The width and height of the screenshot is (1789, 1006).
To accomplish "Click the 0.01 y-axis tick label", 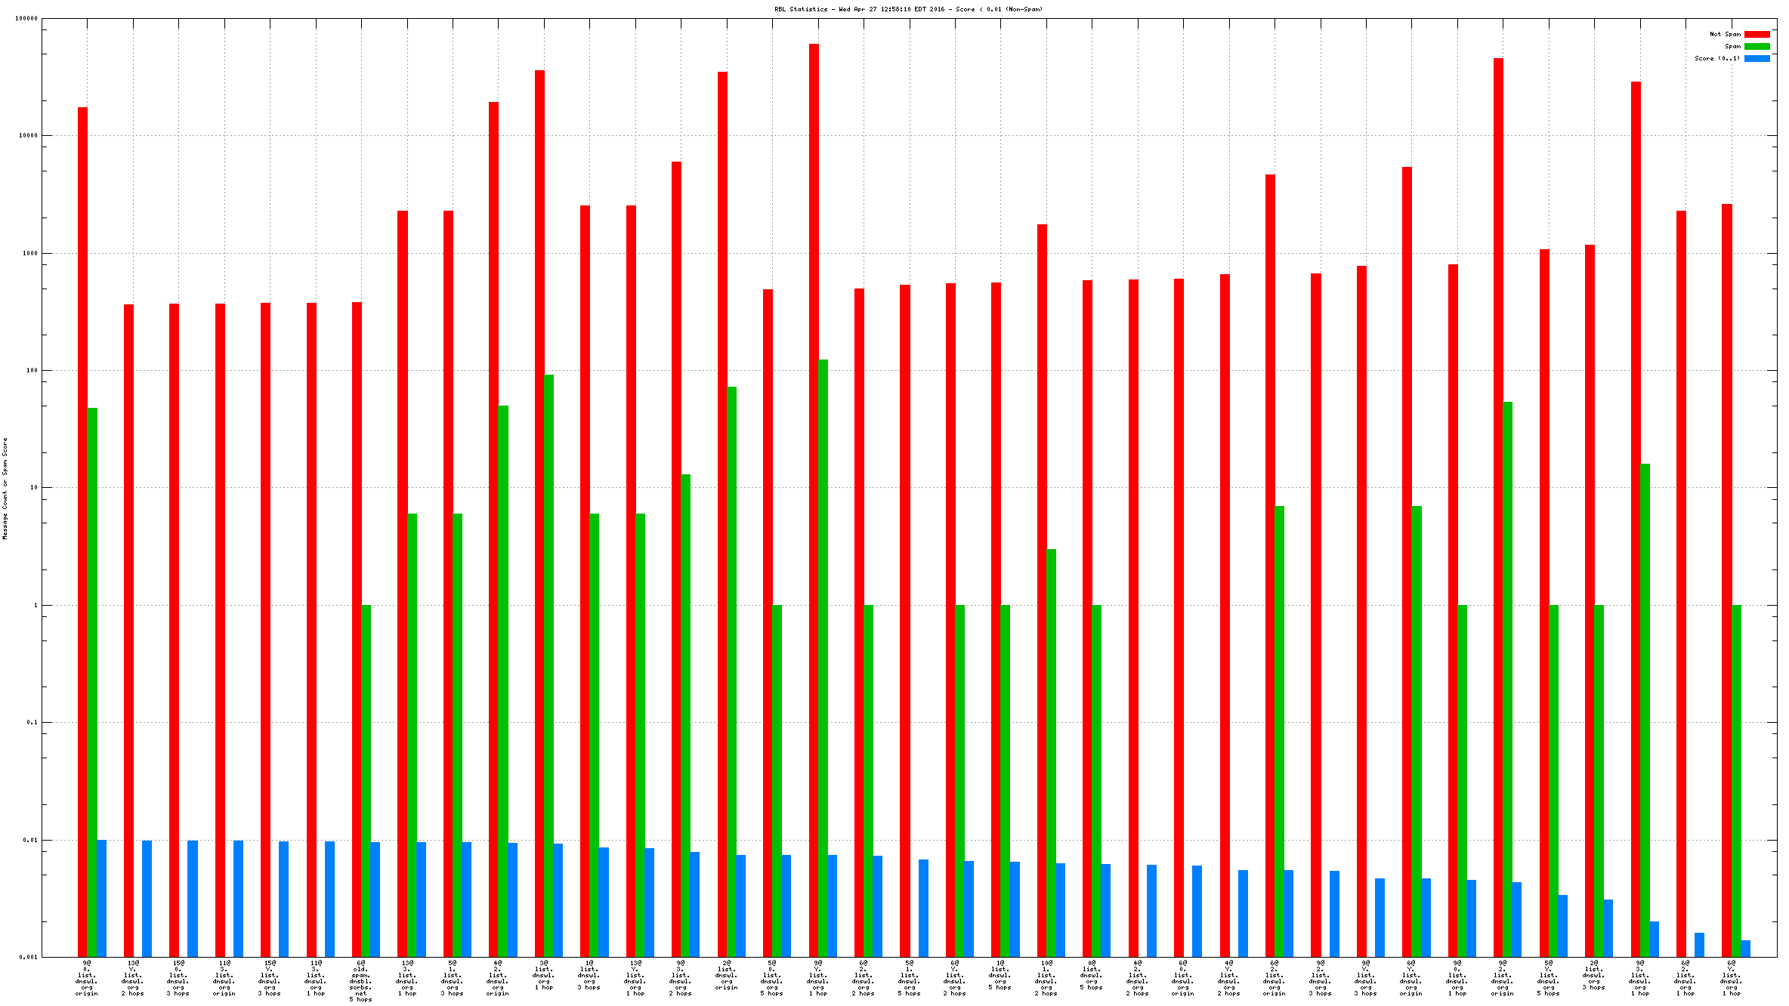I will pyautogui.click(x=30, y=840).
